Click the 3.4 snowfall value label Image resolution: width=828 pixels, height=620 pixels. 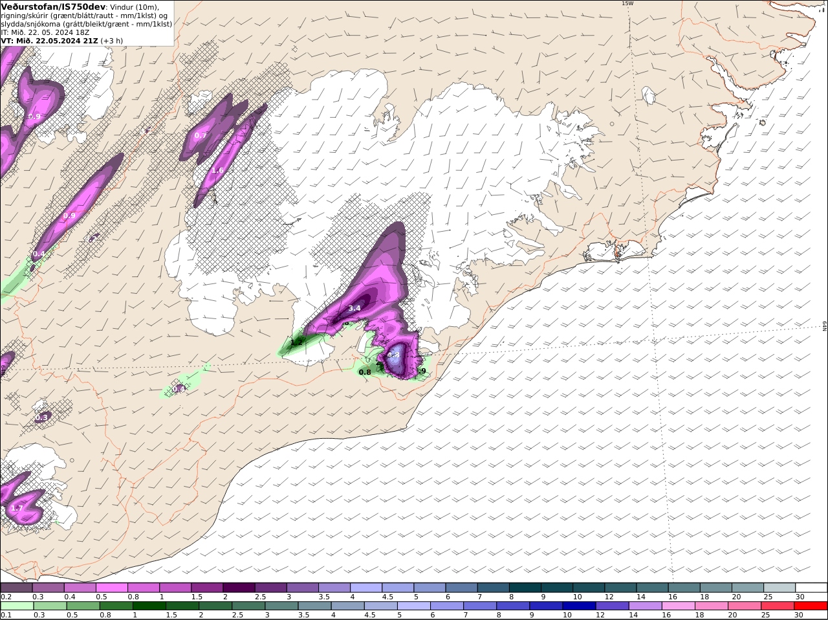coord(354,309)
